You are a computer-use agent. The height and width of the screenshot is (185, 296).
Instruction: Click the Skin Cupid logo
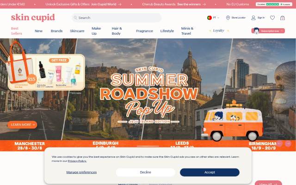pos(33,18)
